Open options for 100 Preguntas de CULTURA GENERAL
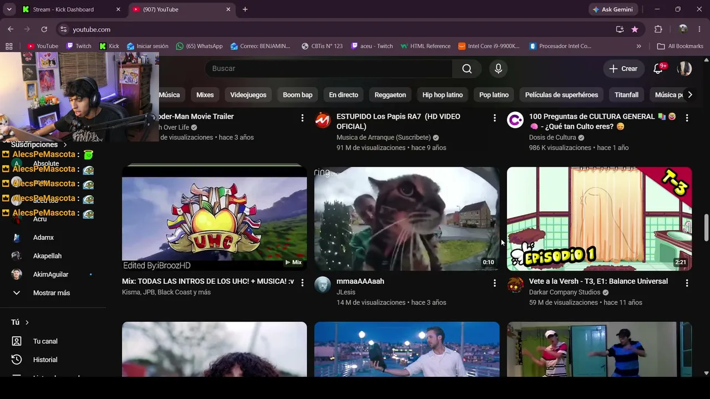This screenshot has height=399, width=710. click(x=687, y=117)
